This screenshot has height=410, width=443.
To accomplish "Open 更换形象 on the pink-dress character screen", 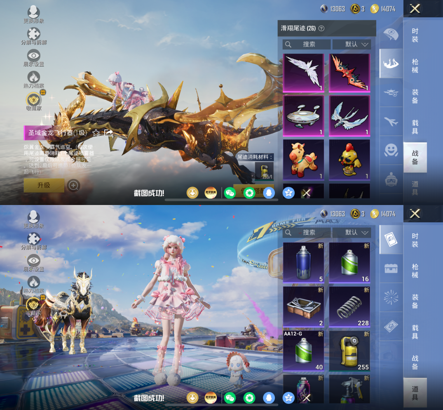I will pos(34,219).
